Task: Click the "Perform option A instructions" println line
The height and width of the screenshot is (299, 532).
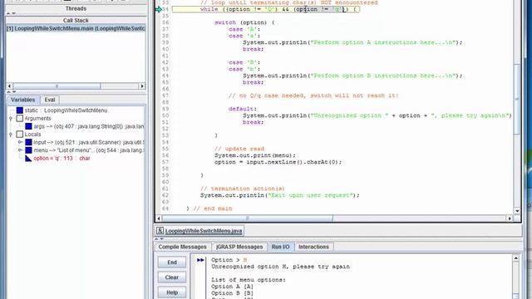Action: [x=352, y=42]
